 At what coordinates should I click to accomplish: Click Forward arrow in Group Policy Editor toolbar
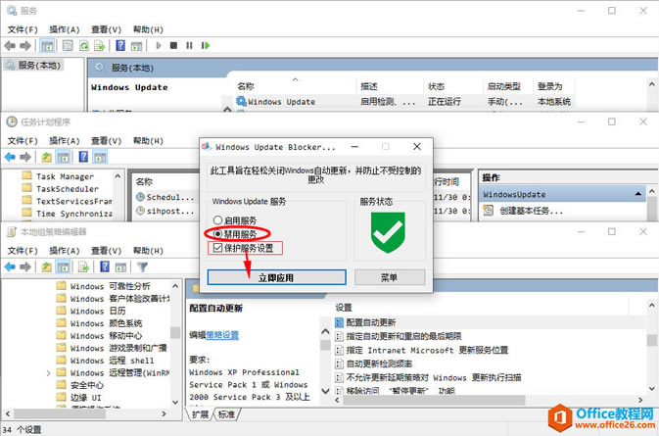[25, 266]
